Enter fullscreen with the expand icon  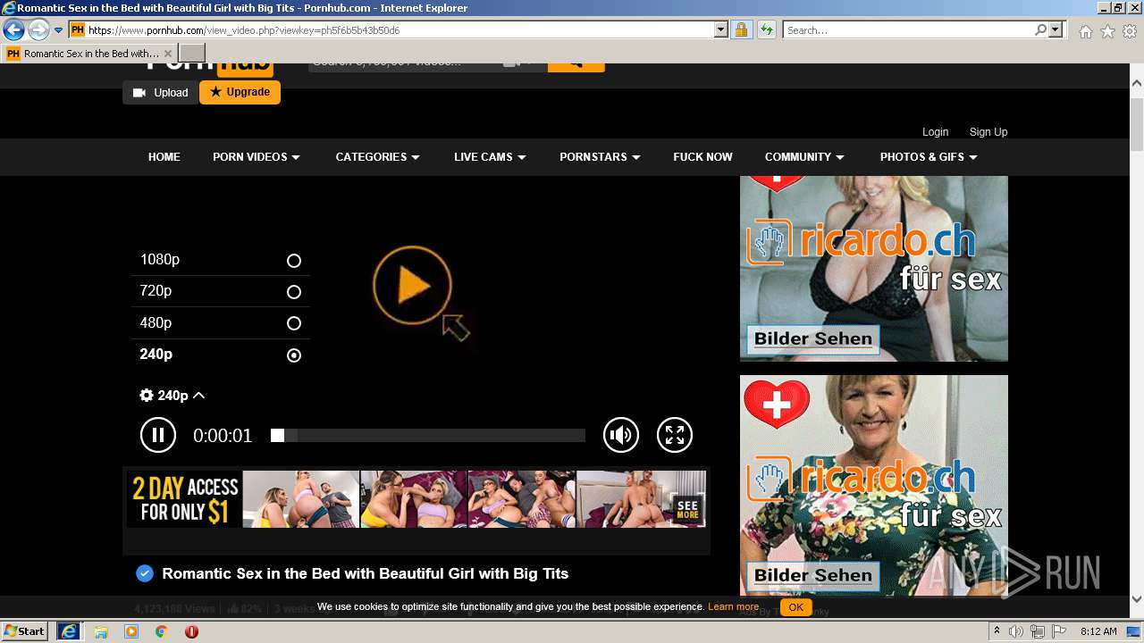coord(675,435)
